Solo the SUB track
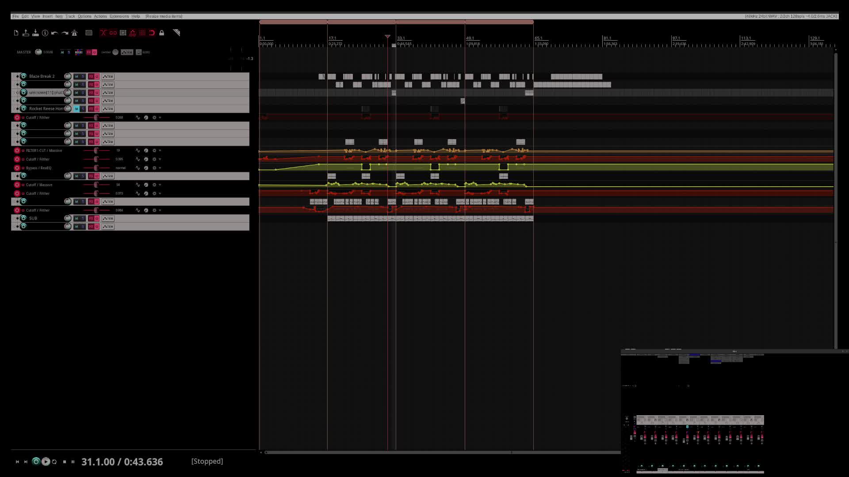849x477 pixels. (x=83, y=218)
